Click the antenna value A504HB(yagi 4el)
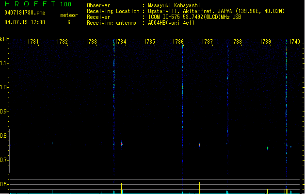The height and width of the screenshot is (194, 305). 171,23
